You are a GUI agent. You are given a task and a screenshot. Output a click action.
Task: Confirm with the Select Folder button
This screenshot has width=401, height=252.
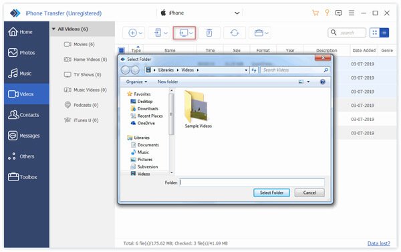[x=271, y=193]
